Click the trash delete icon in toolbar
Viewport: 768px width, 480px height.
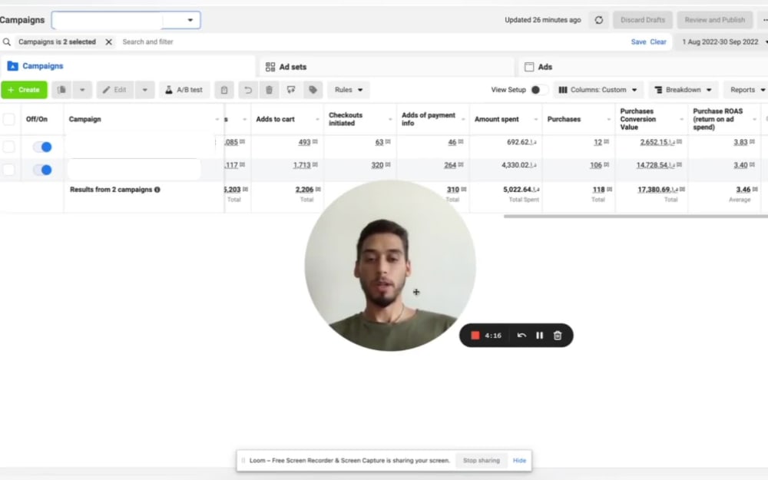(269, 90)
